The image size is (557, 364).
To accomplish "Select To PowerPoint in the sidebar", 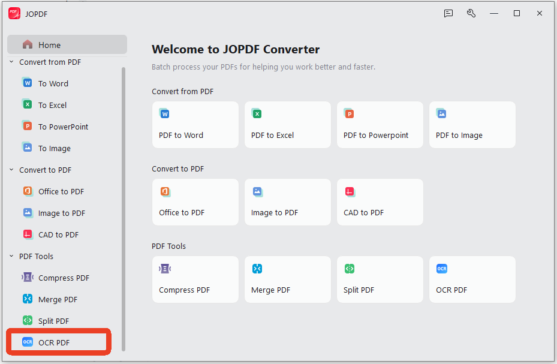I will click(63, 127).
